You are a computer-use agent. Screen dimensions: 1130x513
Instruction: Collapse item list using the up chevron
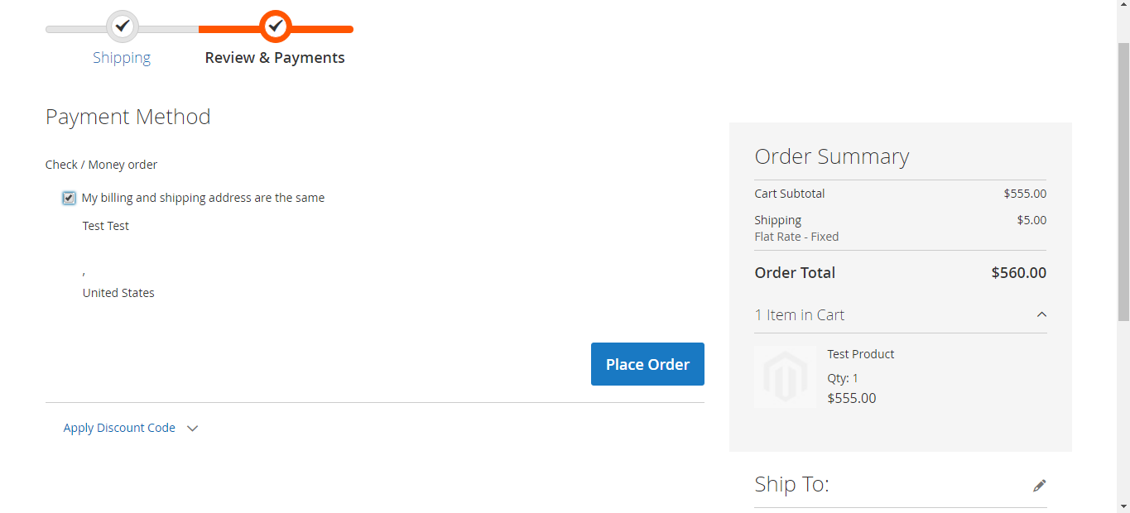click(1041, 314)
